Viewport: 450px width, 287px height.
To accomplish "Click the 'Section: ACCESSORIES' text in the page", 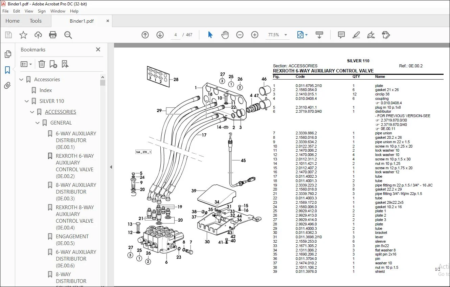I will point(295,66).
